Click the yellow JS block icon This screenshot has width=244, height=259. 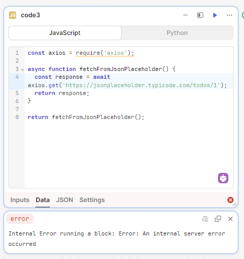click(x=13, y=15)
